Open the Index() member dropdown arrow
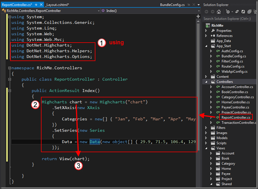258x189 pixels. pyautogui.click(x=199, y=11)
